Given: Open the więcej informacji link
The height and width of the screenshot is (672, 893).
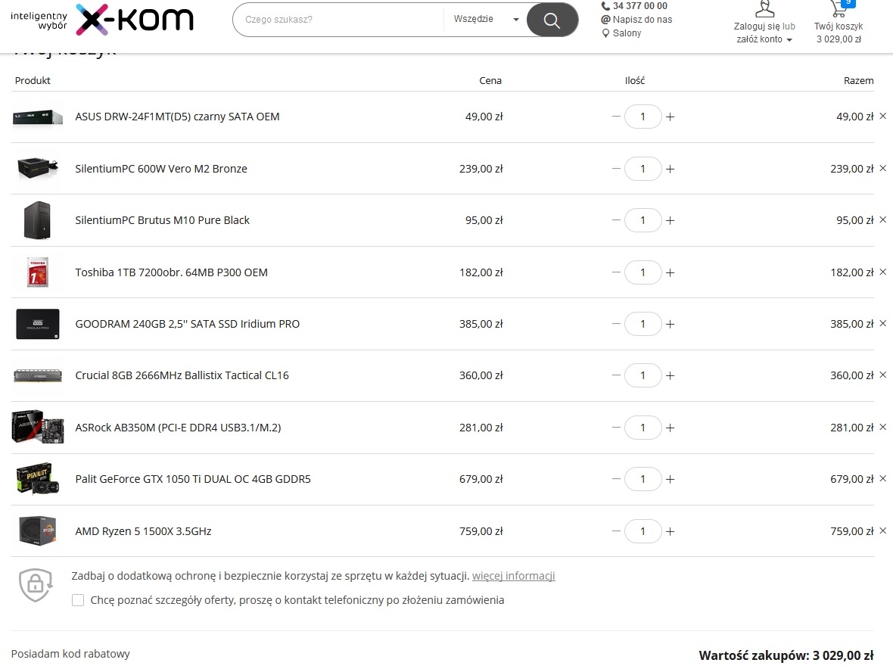Looking at the screenshot, I should tap(514, 576).
